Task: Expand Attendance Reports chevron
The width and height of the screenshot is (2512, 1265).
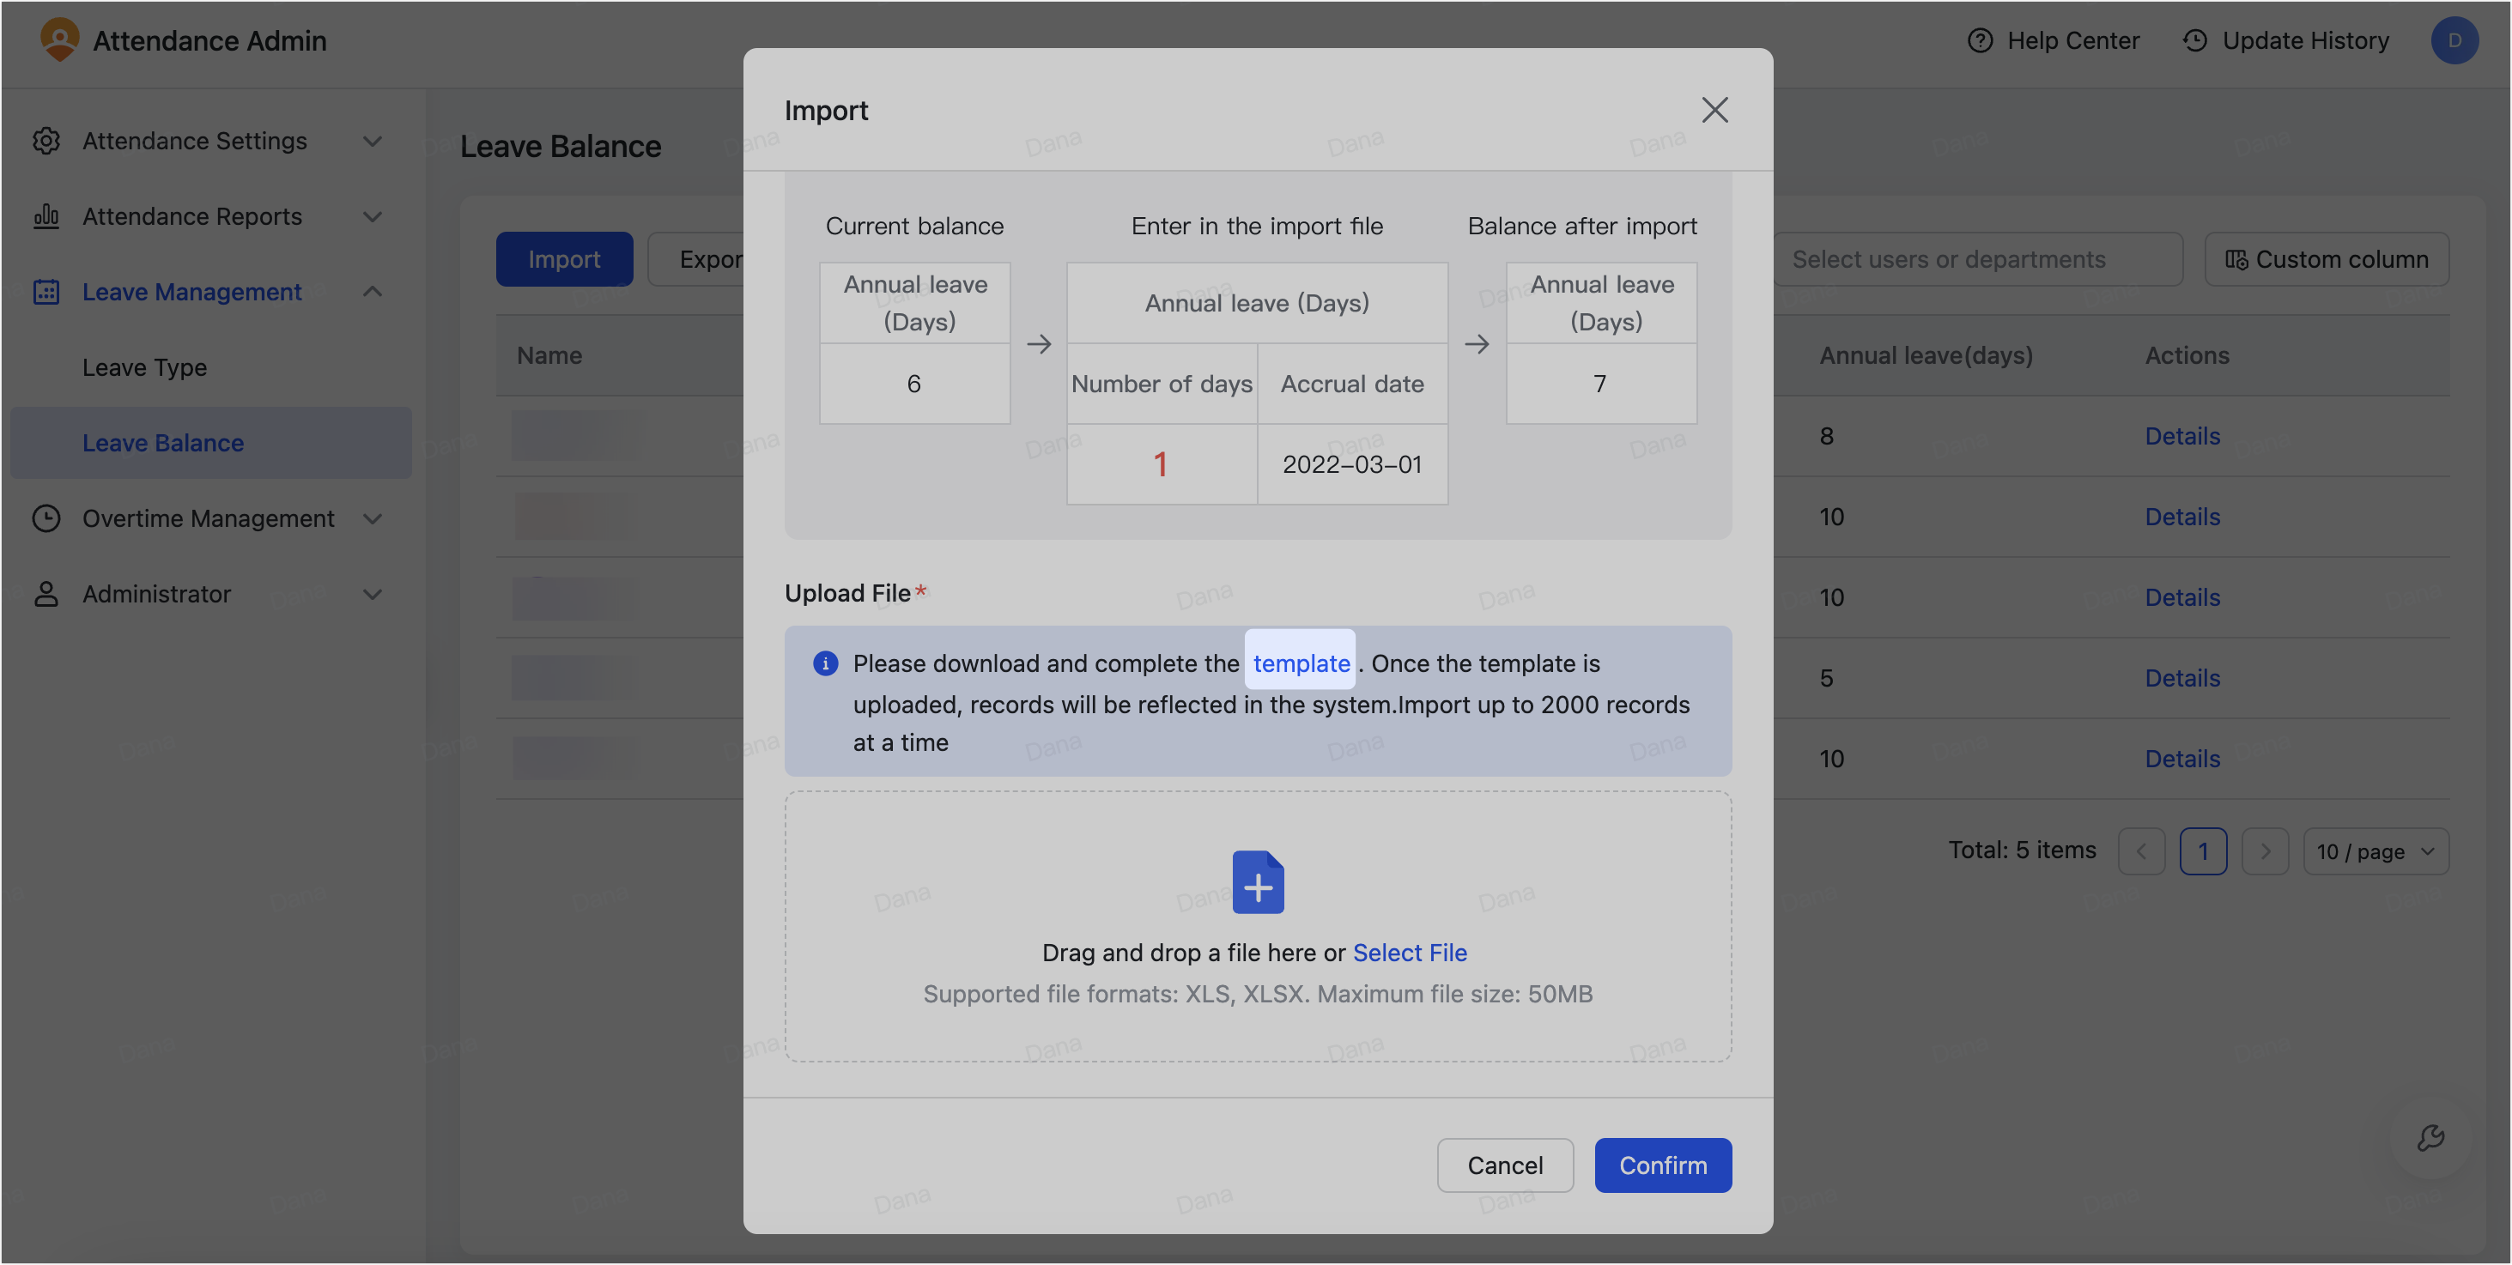Action: [x=373, y=216]
